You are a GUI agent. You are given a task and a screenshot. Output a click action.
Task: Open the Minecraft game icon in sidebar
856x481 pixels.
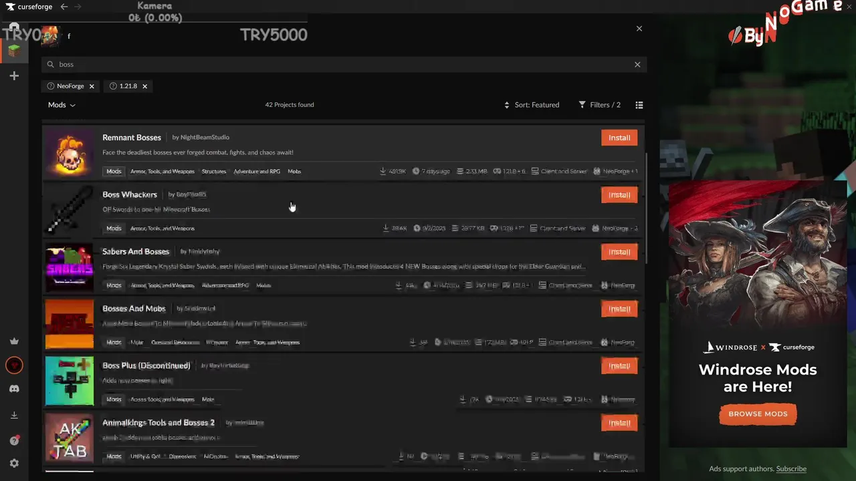point(14,51)
